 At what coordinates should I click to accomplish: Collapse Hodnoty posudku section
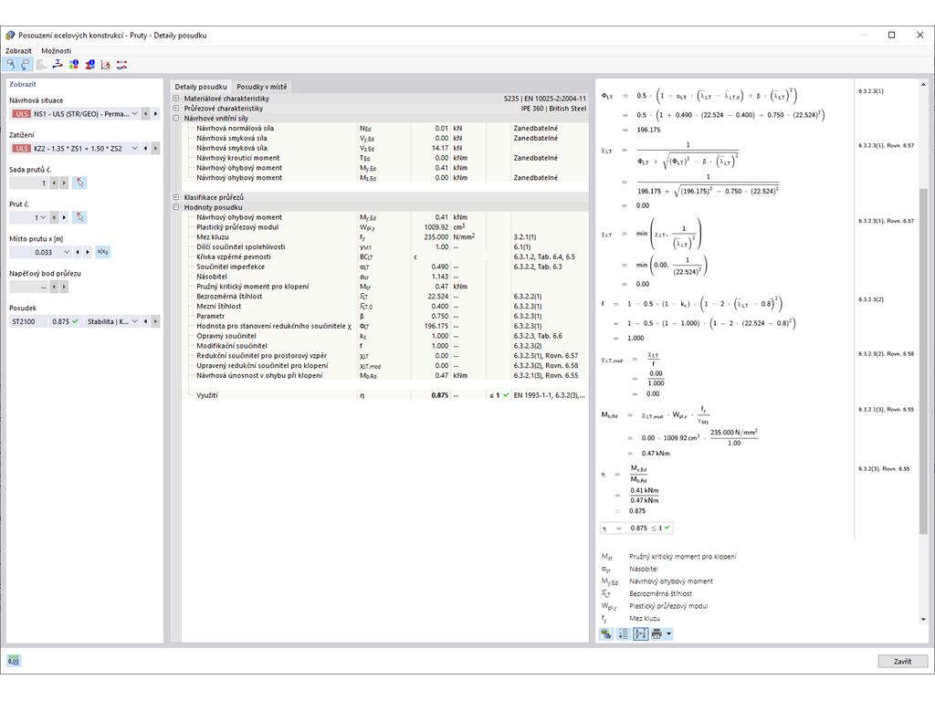(176, 207)
